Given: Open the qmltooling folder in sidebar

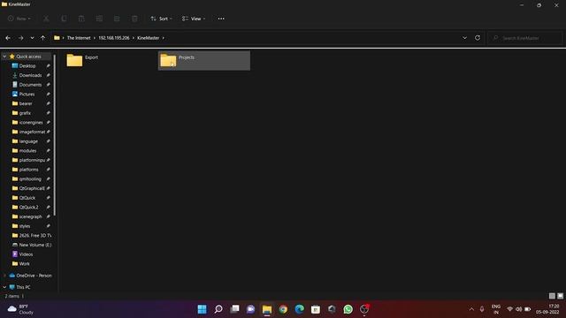Looking at the screenshot, I should pyautogui.click(x=30, y=178).
